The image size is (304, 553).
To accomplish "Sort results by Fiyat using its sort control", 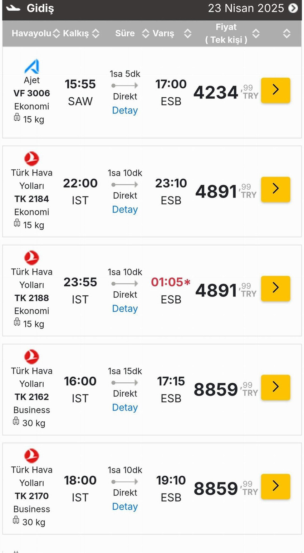I will pos(256,33).
